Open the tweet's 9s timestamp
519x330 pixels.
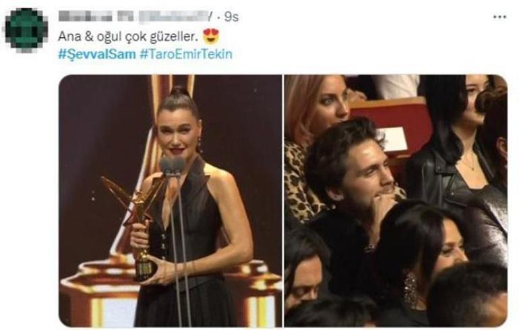point(231,17)
